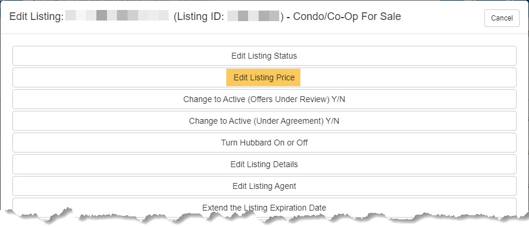Click the Listing ID label in the header

pos(199,16)
